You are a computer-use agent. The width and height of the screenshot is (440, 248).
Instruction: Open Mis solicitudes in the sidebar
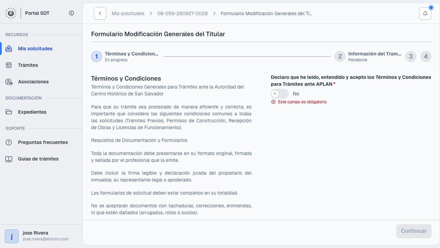[x=41, y=49]
